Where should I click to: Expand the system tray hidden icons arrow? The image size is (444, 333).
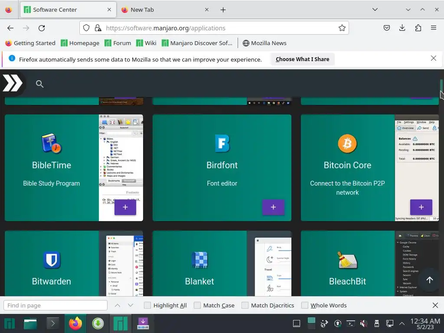click(x=402, y=323)
